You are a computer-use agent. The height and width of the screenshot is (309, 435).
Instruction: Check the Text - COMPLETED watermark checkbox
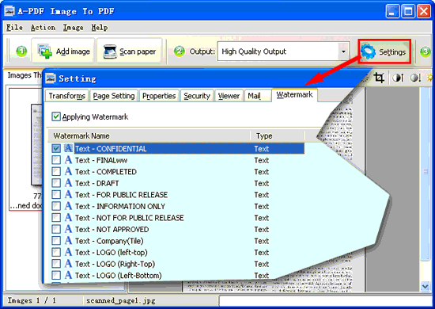tap(56, 172)
